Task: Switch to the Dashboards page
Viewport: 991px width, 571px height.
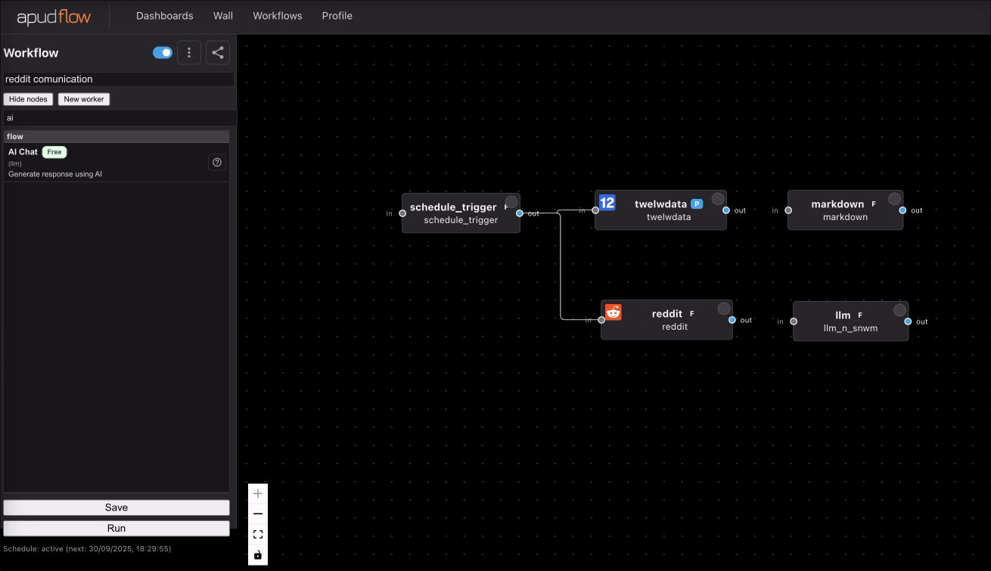Action: (164, 15)
